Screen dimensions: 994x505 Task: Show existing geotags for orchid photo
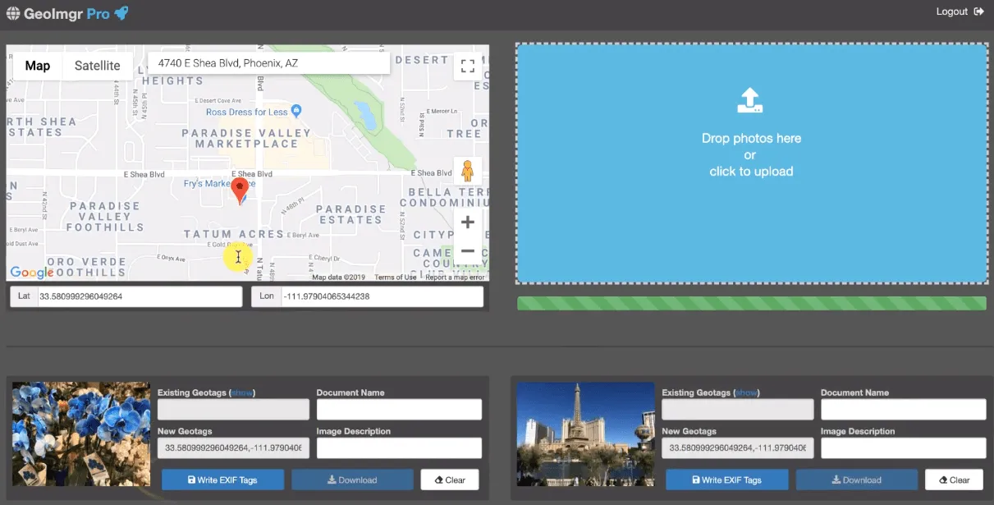tap(242, 393)
